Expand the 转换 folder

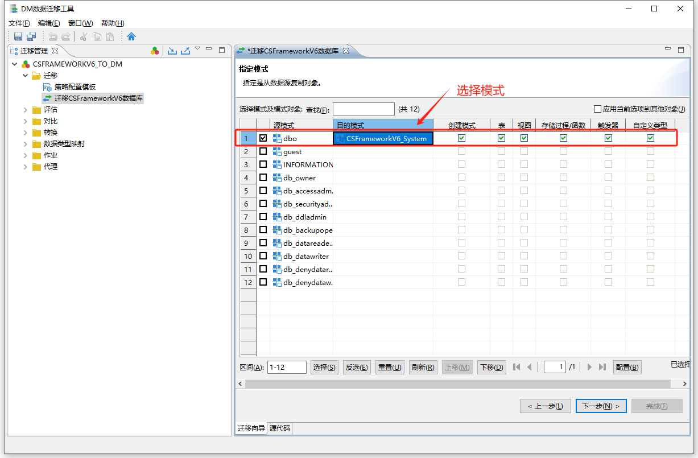[25, 133]
